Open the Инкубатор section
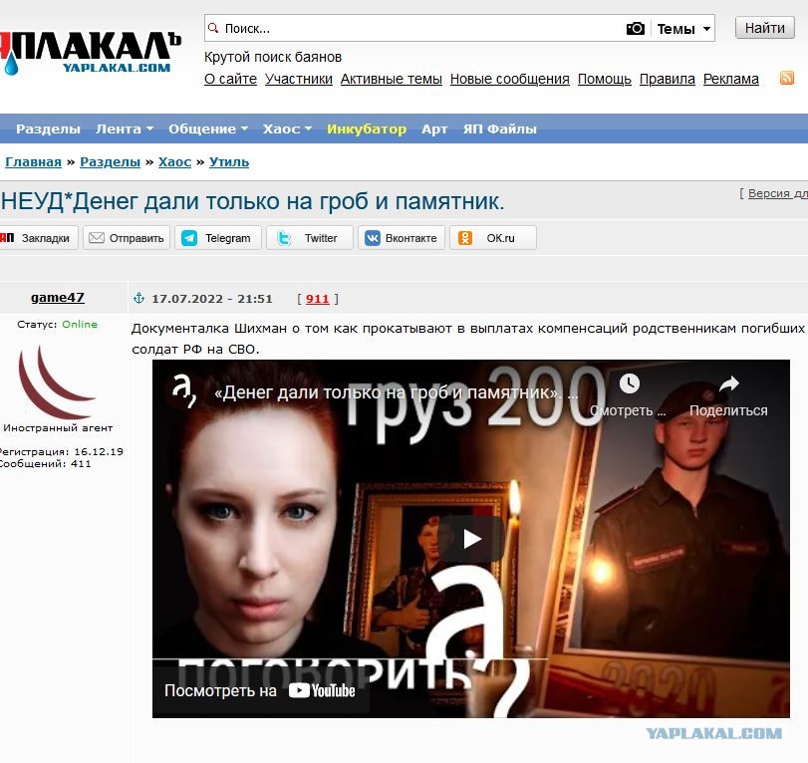The width and height of the screenshot is (808, 763). pos(367,128)
